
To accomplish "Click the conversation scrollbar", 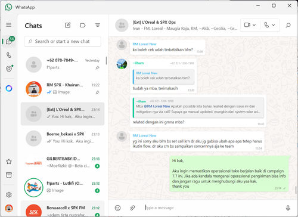I will [x=296, y=190].
